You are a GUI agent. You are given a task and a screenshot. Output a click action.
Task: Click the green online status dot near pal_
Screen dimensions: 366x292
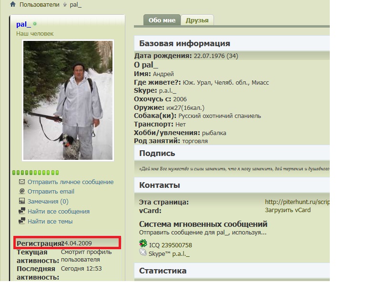35,24
